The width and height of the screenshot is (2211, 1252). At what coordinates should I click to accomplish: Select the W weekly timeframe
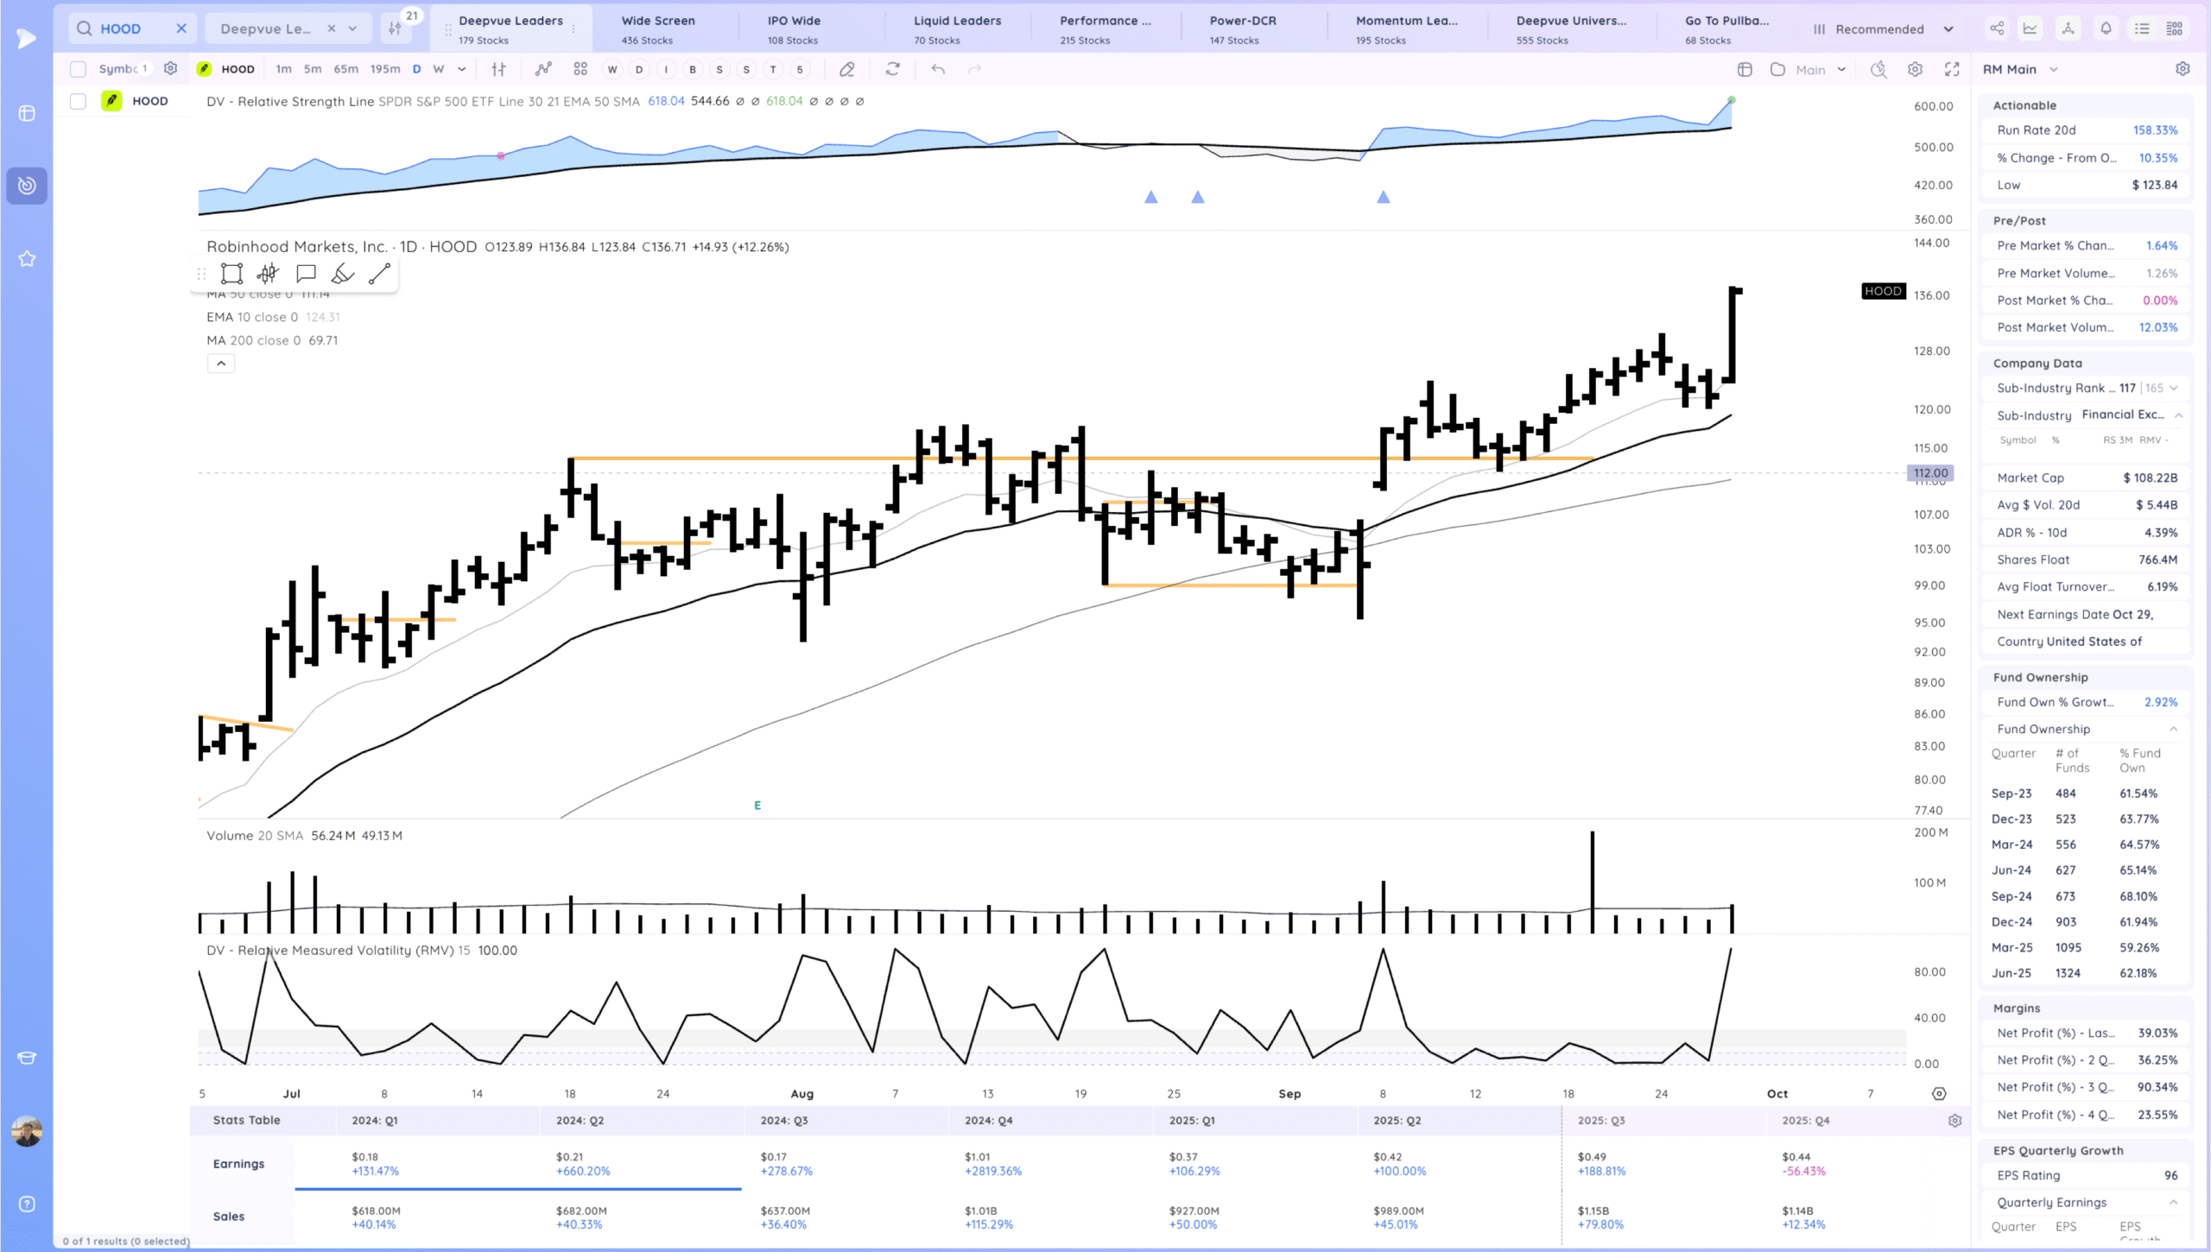[x=438, y=69]
